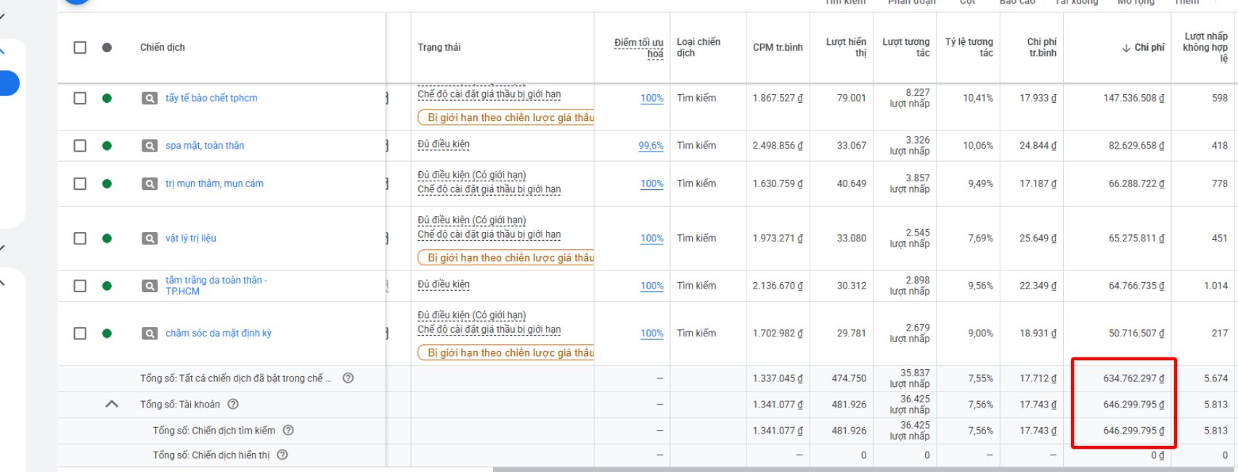This screenshot has width=1238, height=472.
Task: Check the vật lý trị liệu row
Action: 80,238
